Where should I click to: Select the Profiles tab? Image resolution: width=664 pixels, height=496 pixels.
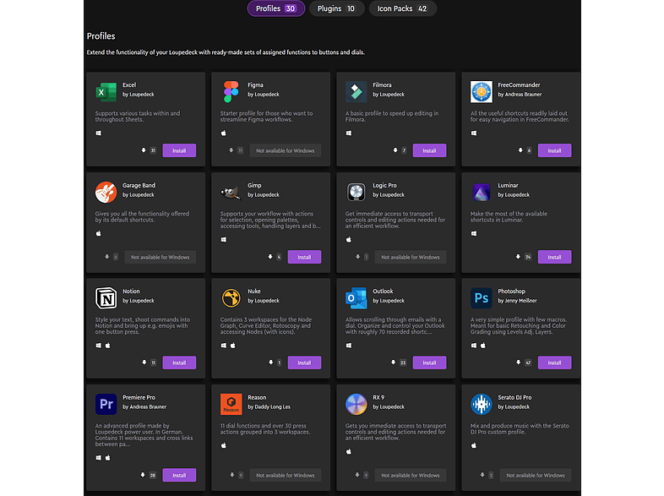click(275, 8)
